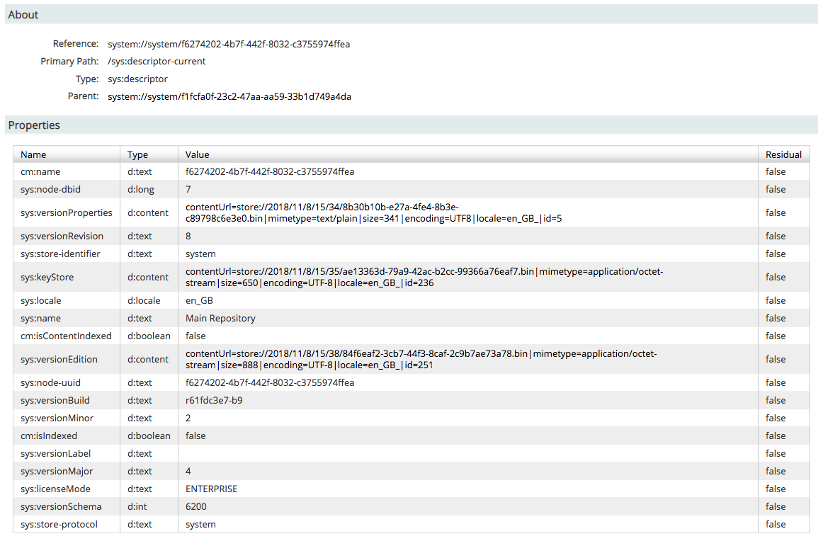Screen dimensions: 823x541
Task: Open the Parent node system:// link
Action: pyautogui.click(x=229, y=96)
